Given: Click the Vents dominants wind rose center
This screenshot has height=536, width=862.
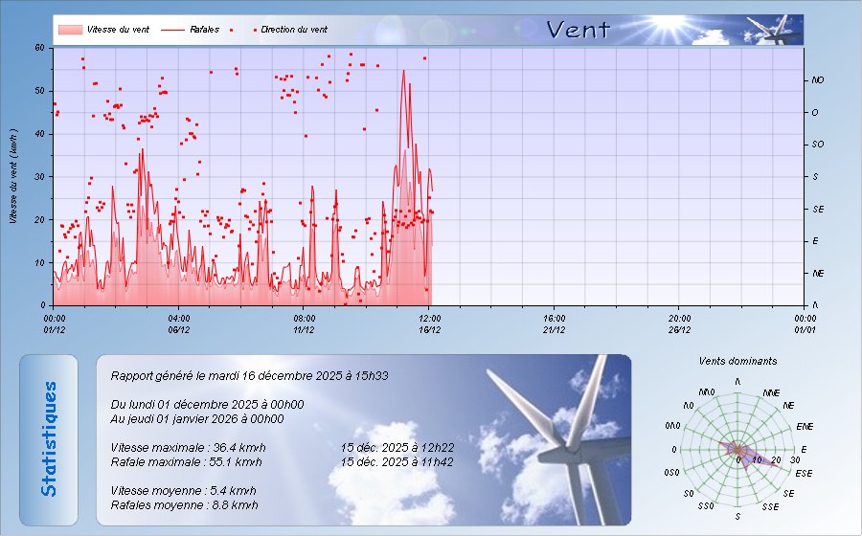Looking at the screenshot, I should (737, 449).
